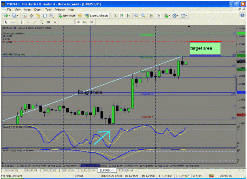Open the chat bubble icon at toolbar right

tap(242, 15)
